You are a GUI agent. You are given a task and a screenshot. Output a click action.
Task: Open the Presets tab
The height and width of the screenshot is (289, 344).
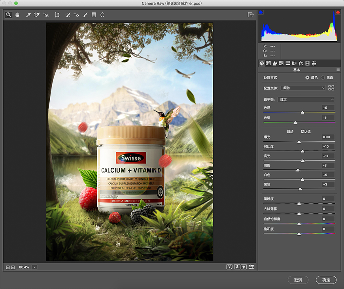coord(314,63)
